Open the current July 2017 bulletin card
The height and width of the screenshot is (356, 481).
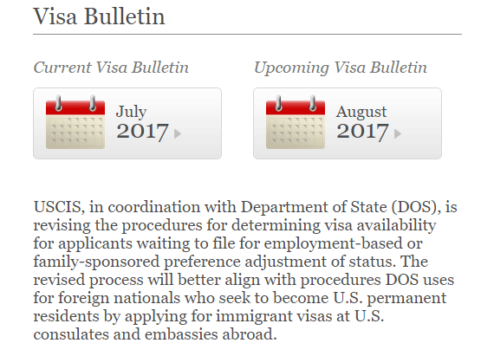pyautogui.click(x=127, y=123)
